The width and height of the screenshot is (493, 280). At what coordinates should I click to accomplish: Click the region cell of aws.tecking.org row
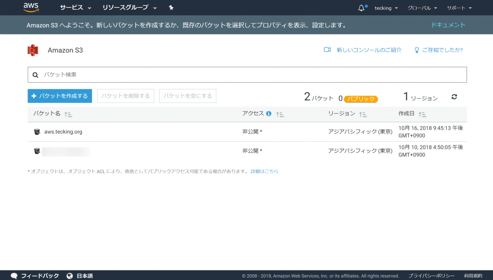(360, 132)
